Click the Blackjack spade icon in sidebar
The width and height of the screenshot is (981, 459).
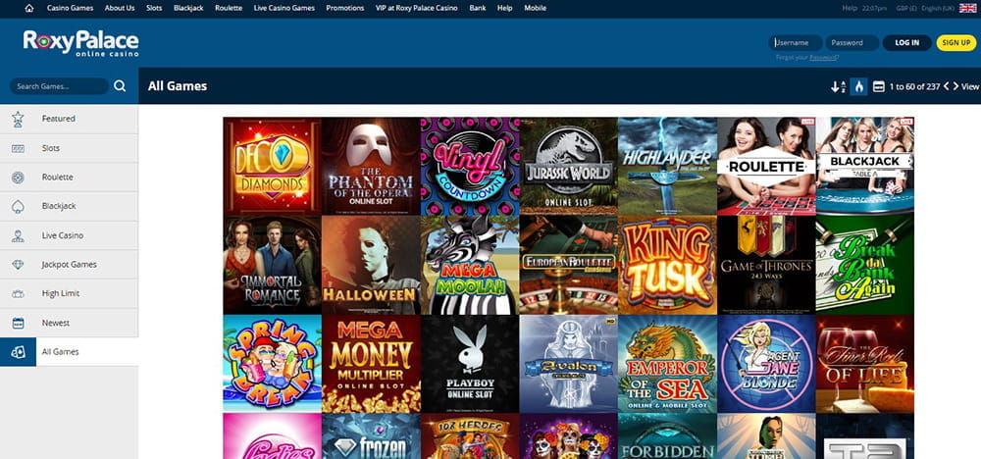click(18, 206)
